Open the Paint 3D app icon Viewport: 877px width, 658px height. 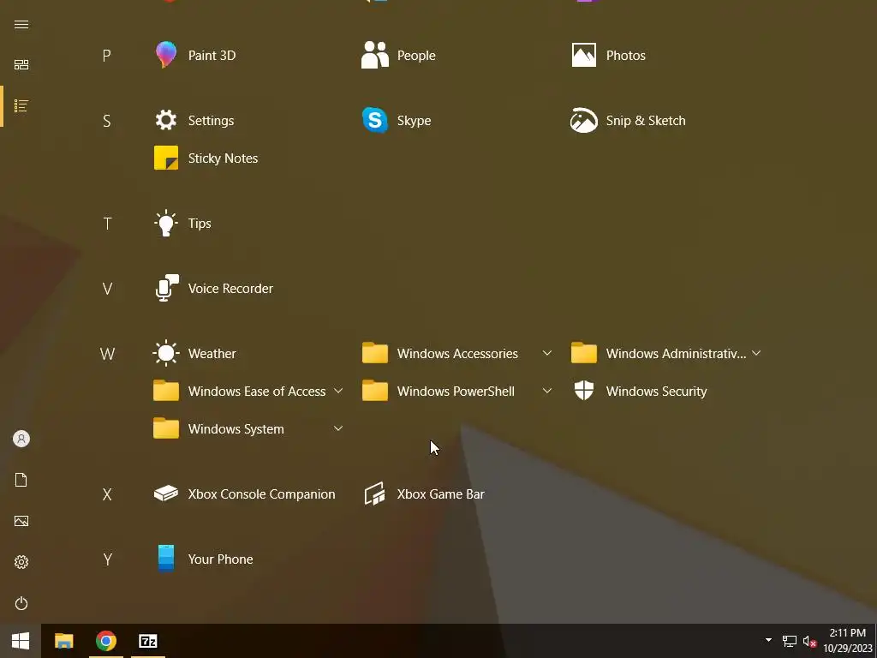click(x=166, y=55)
